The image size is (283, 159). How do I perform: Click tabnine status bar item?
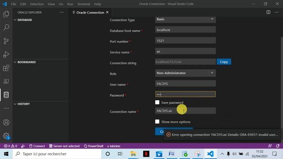114,146
